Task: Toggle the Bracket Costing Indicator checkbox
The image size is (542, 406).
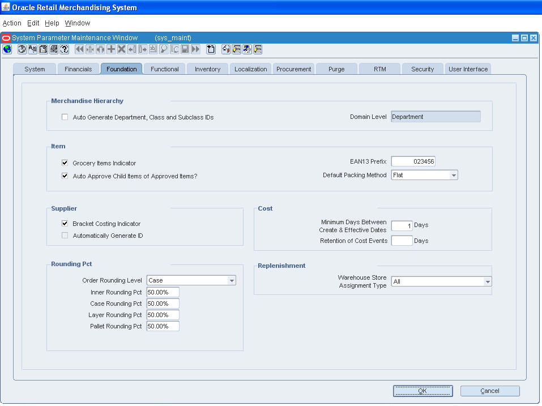Action: 65,223
